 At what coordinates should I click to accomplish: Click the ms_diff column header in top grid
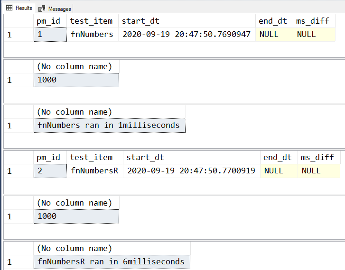(x=313, y=21)
